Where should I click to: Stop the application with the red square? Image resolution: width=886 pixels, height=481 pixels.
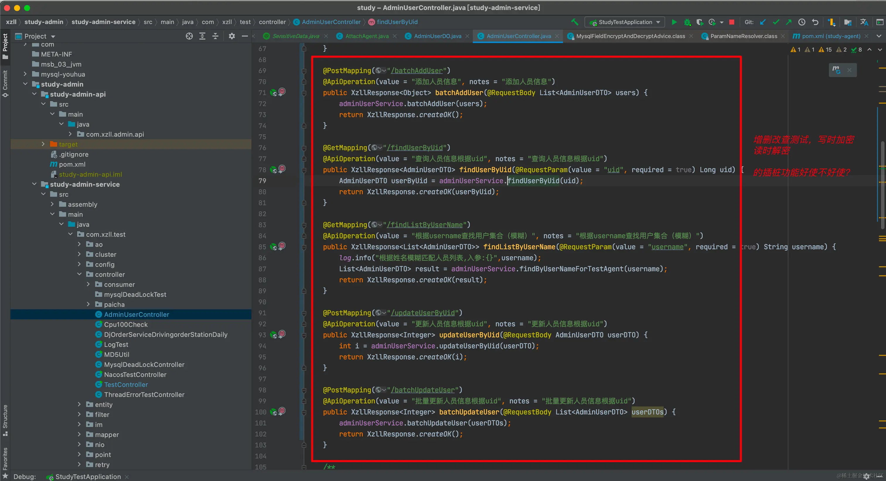732,22
